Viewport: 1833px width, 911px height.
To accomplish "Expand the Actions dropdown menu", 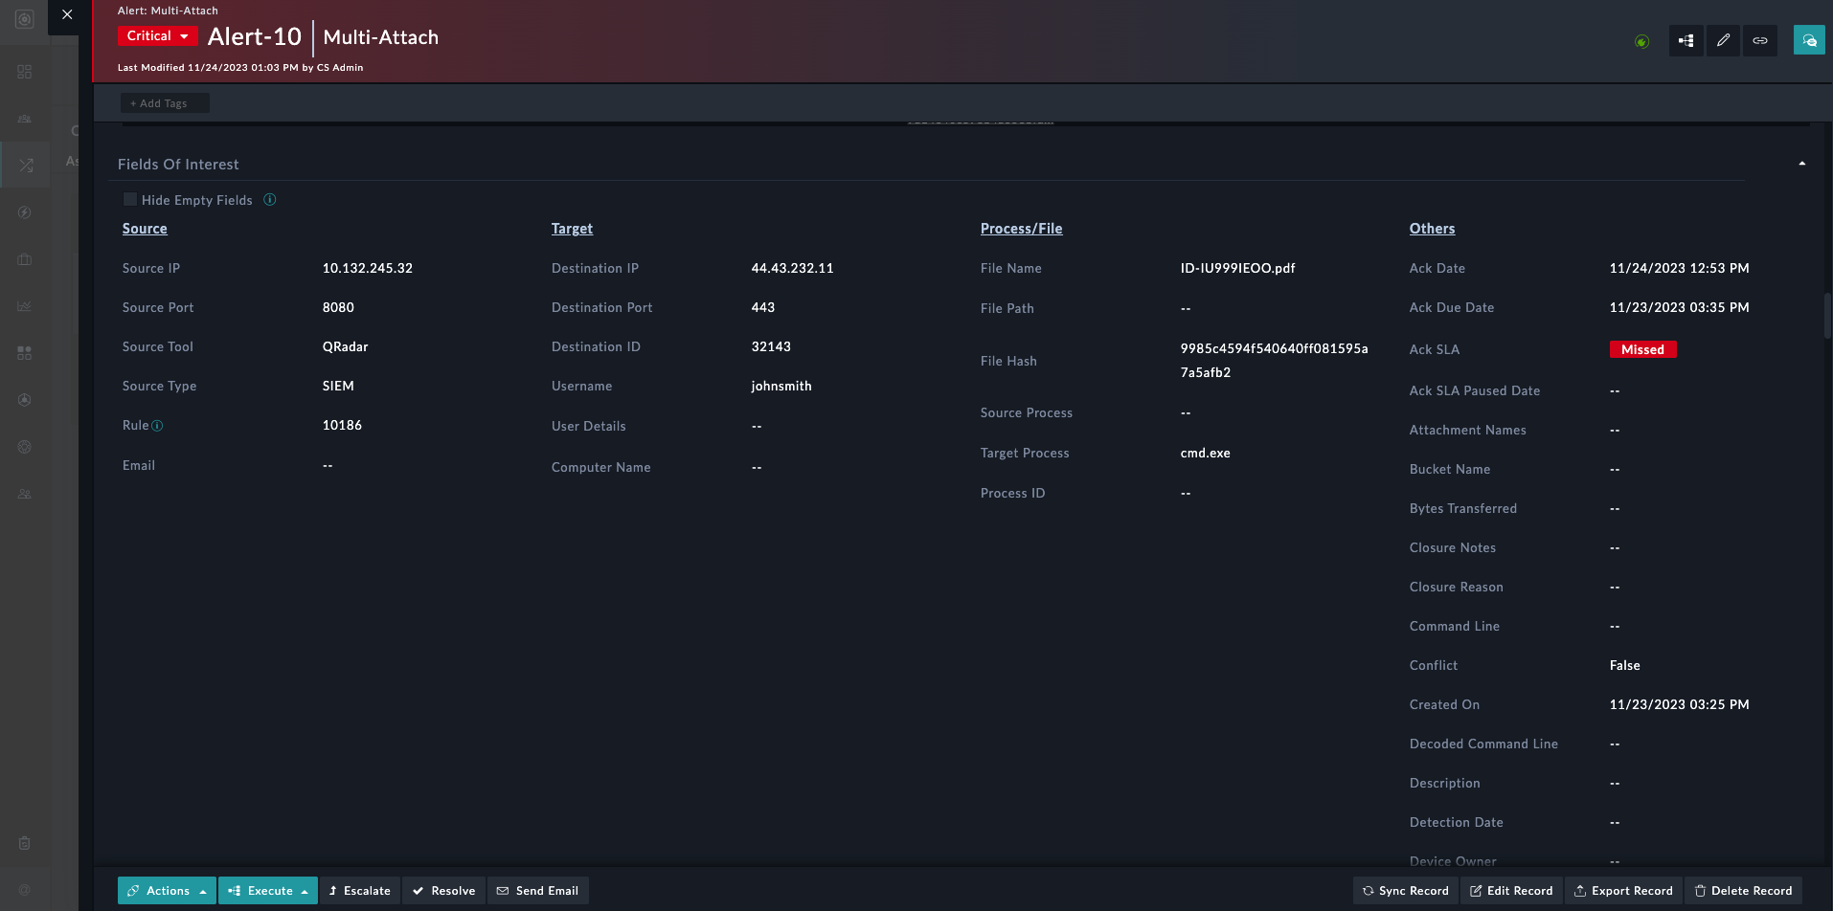I will coord(168,891).
